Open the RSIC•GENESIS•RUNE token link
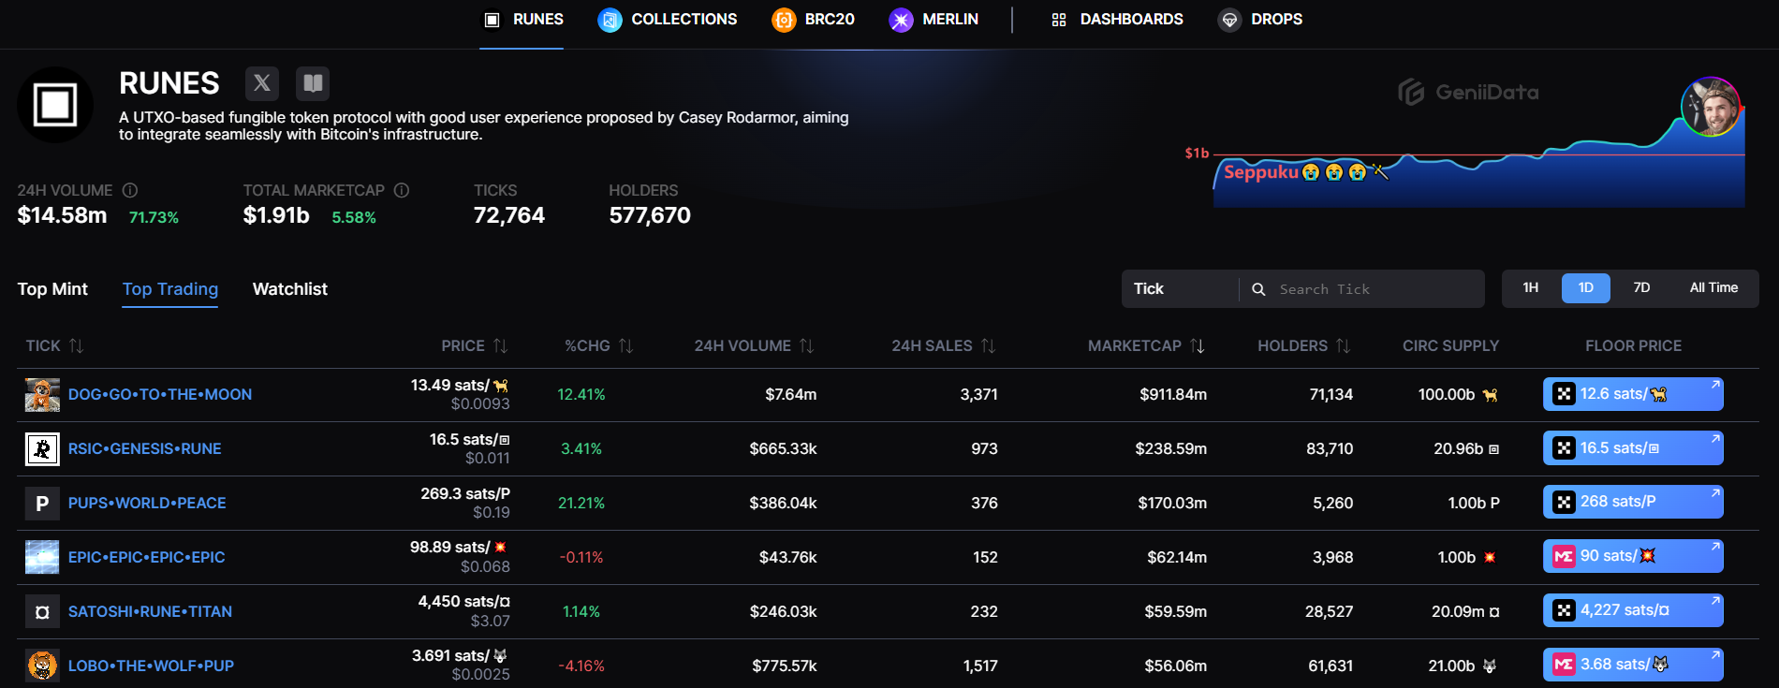Image resolution: width=1779 pixels, height=688 pixels. click(x=144, y=449)
